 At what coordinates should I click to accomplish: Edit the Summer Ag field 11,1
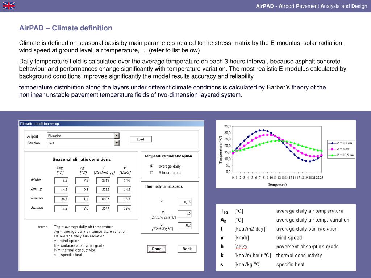tap(82, 199)
